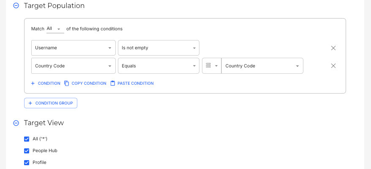The width and height of the screenshot is (371, 169).
Task: Open the 'Is not empty' operator dropdown
Action: pos(158,48)
